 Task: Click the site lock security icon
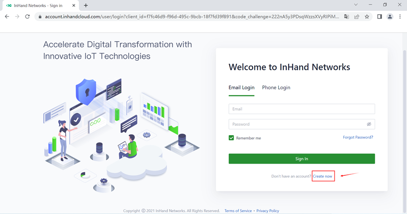41,16
